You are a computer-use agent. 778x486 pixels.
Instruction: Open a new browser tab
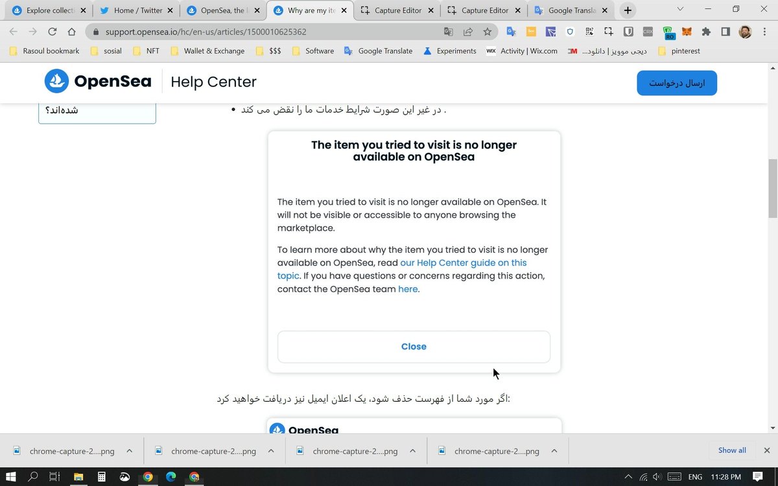click(x=628, y=10)
